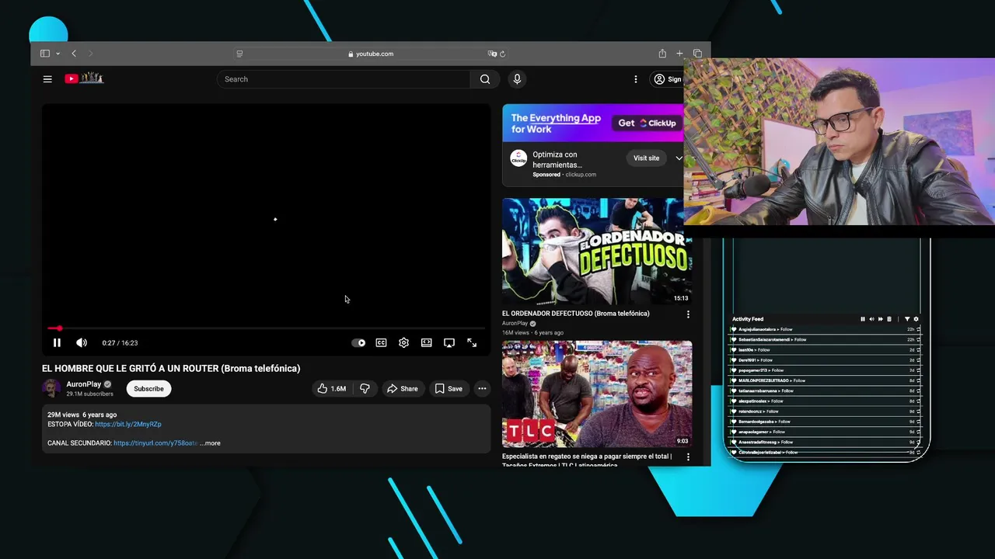Go forward in Safari
Screen dimensions: 995x559
[x=90, y=54]
